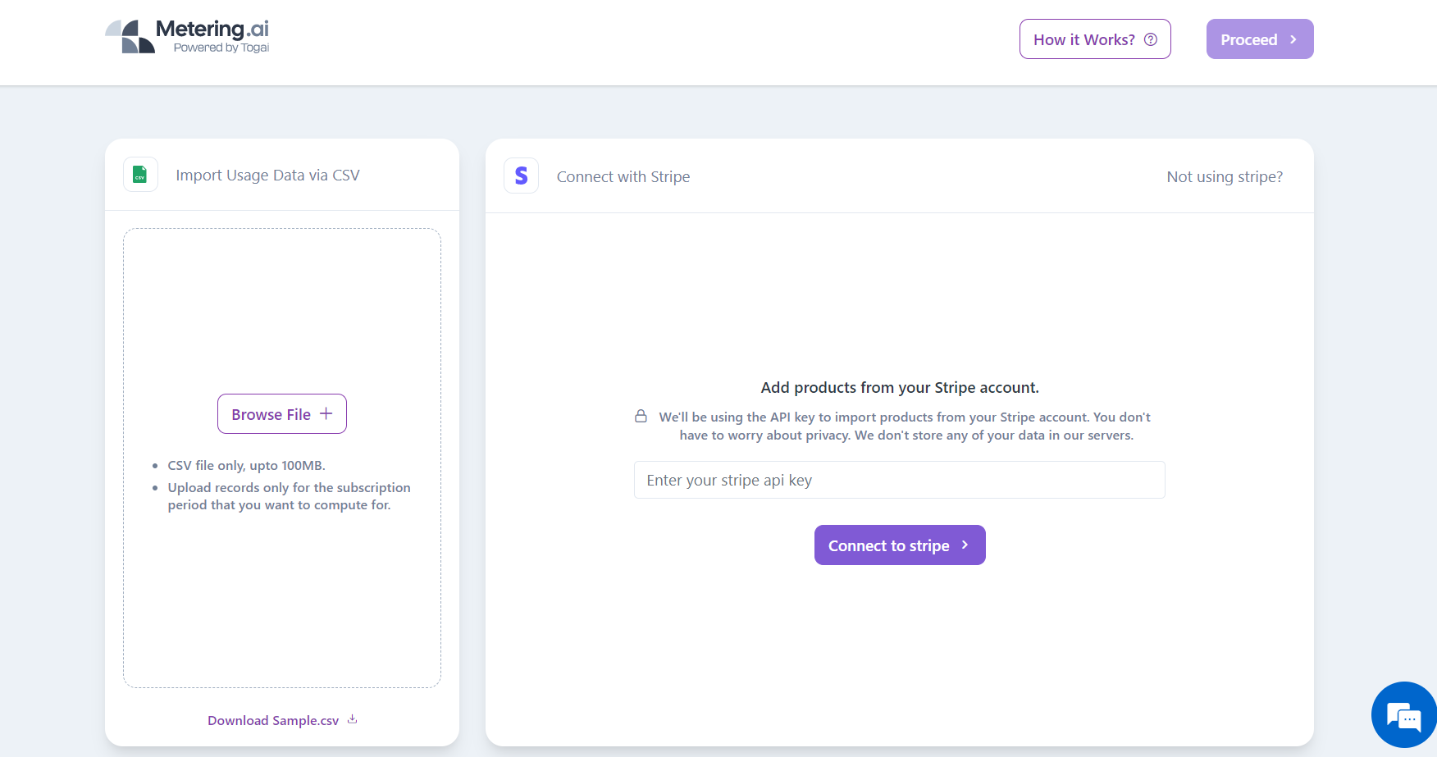
Task: Click the Powered by Togai tagline
Action: pyautogui.click(x=221, y=48)
